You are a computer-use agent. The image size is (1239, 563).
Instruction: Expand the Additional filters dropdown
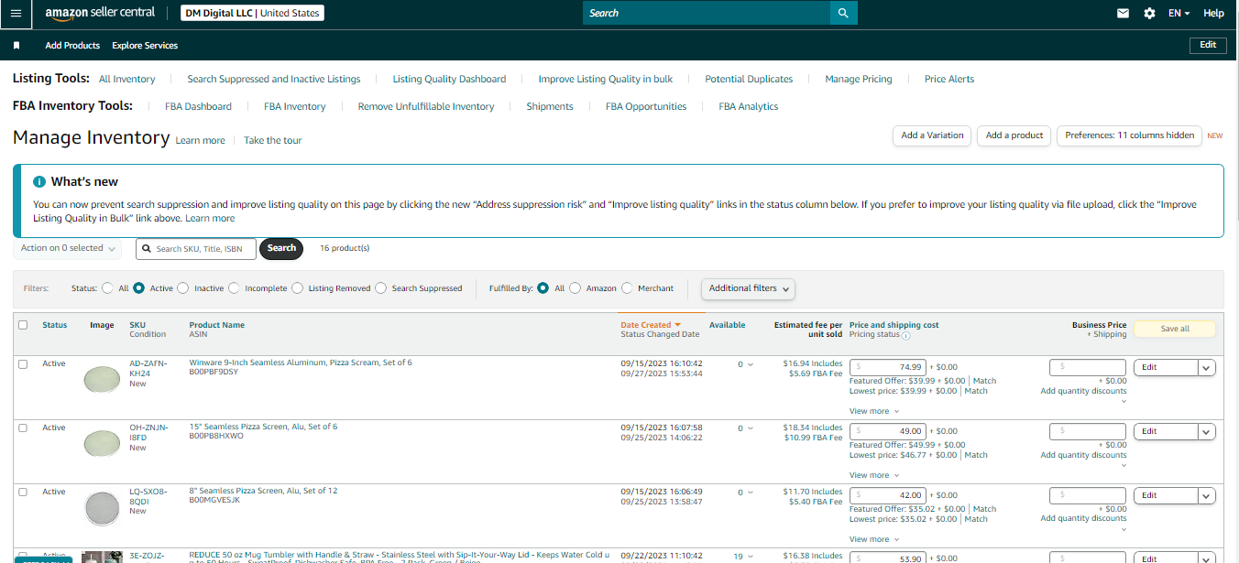[748, 288]
